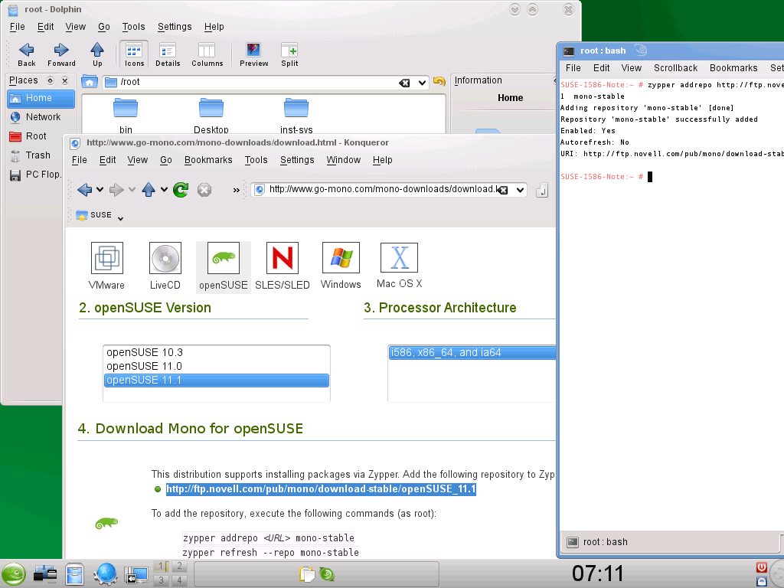
Task: Choose Mac OS X download platform
Action: [399, 266]
